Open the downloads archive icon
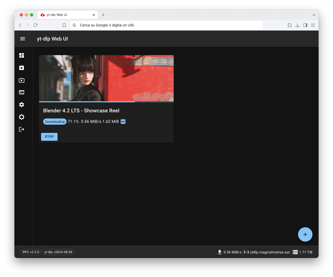Viewport: 333px width, 277px height. coord(22,68)
